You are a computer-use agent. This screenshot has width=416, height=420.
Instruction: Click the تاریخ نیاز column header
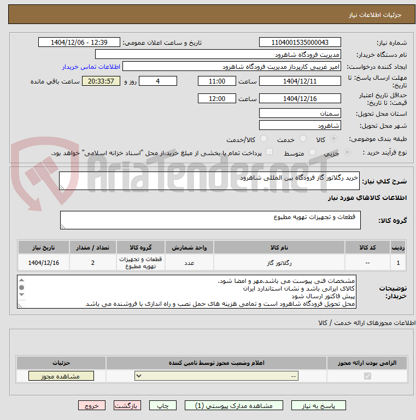44,247
